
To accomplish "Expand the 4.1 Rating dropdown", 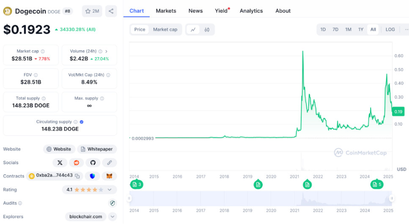I will 110,190.
